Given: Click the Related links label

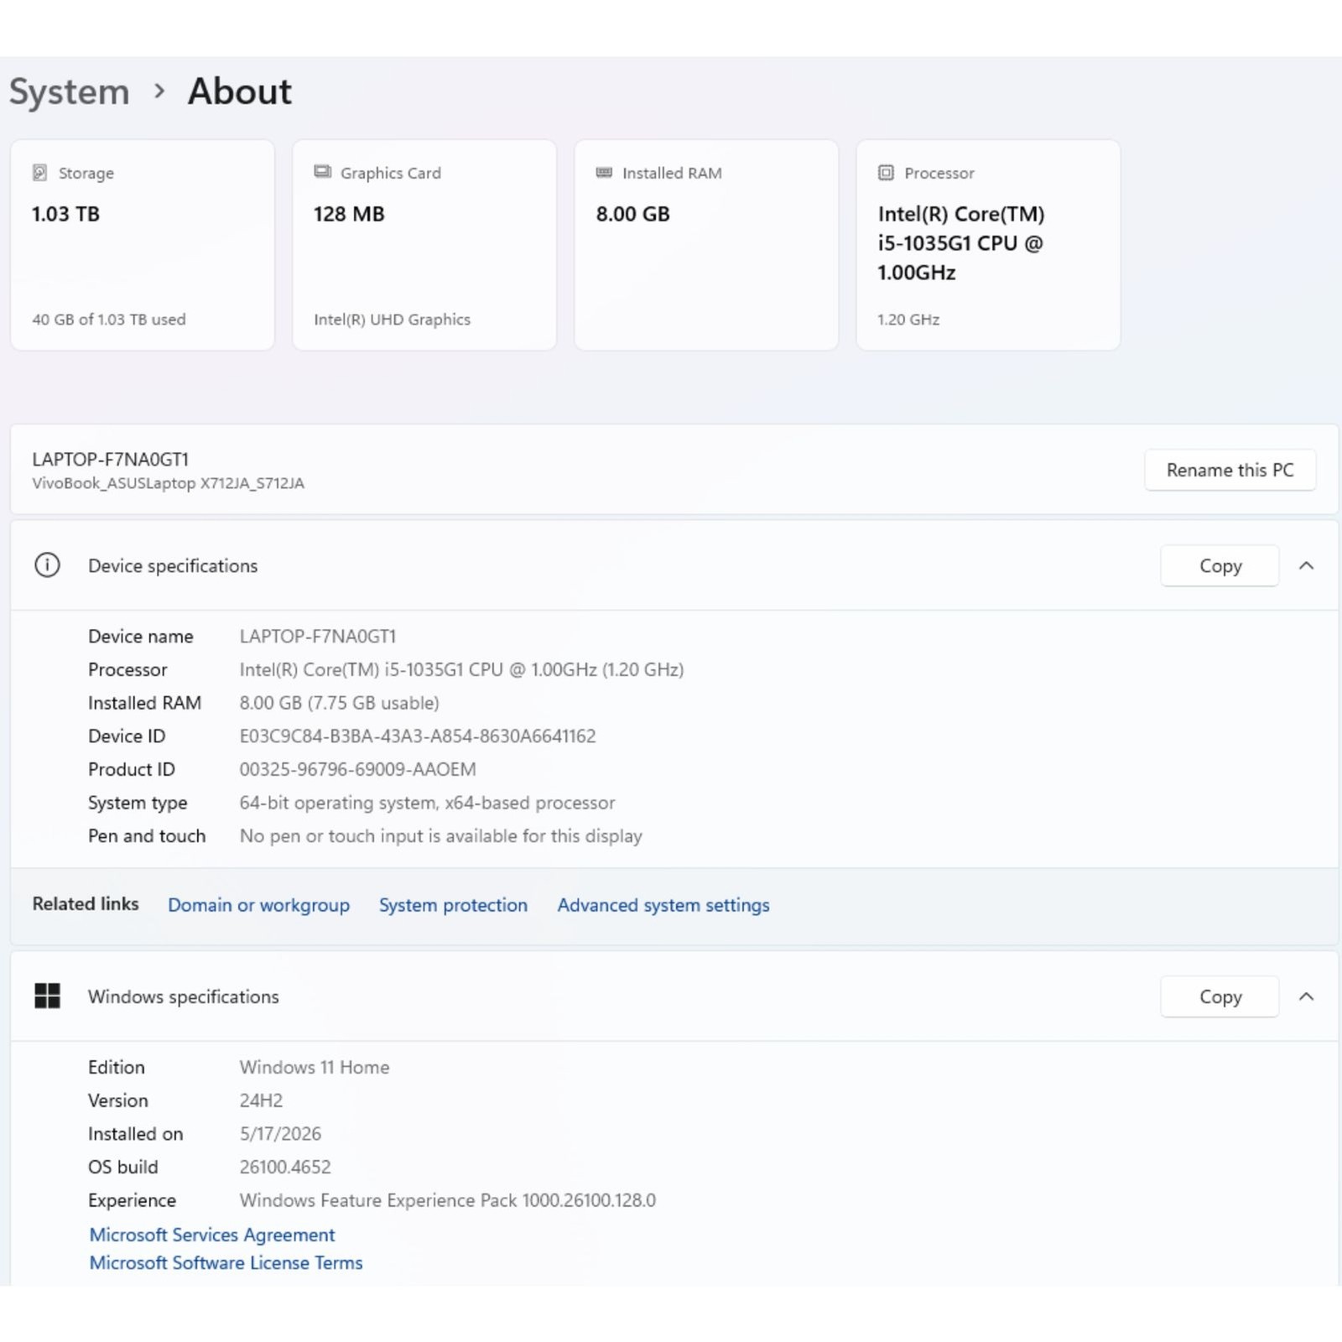Looking at the screenshot, I should 86,904.
